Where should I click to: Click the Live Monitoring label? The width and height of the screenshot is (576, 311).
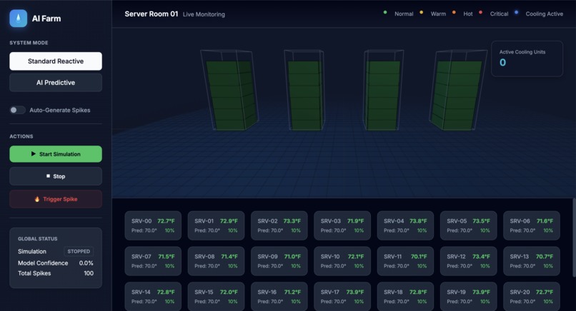coord(204,14)
